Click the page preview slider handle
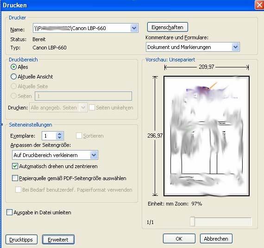 [x=192, y=222]
